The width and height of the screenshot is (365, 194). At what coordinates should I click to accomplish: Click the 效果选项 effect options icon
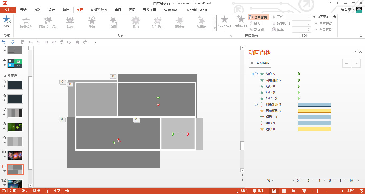point(224,20)
